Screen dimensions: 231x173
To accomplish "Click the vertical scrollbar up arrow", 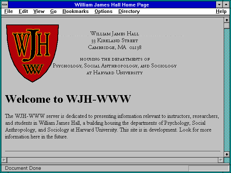I will 227,20.
